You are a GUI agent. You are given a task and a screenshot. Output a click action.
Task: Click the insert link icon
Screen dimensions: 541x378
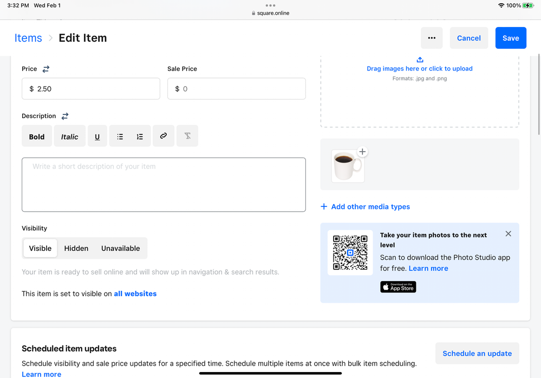163,136
